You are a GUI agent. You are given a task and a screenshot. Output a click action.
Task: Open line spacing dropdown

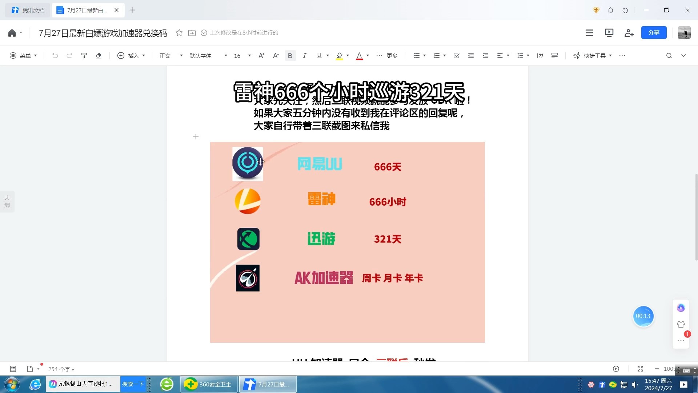click(x=523, y=56)
